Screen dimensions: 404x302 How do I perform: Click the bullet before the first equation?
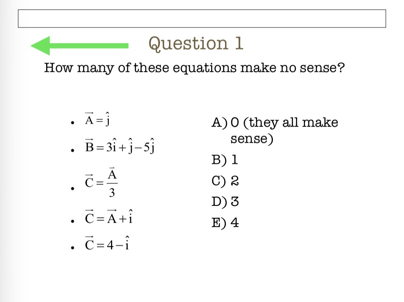73,123
